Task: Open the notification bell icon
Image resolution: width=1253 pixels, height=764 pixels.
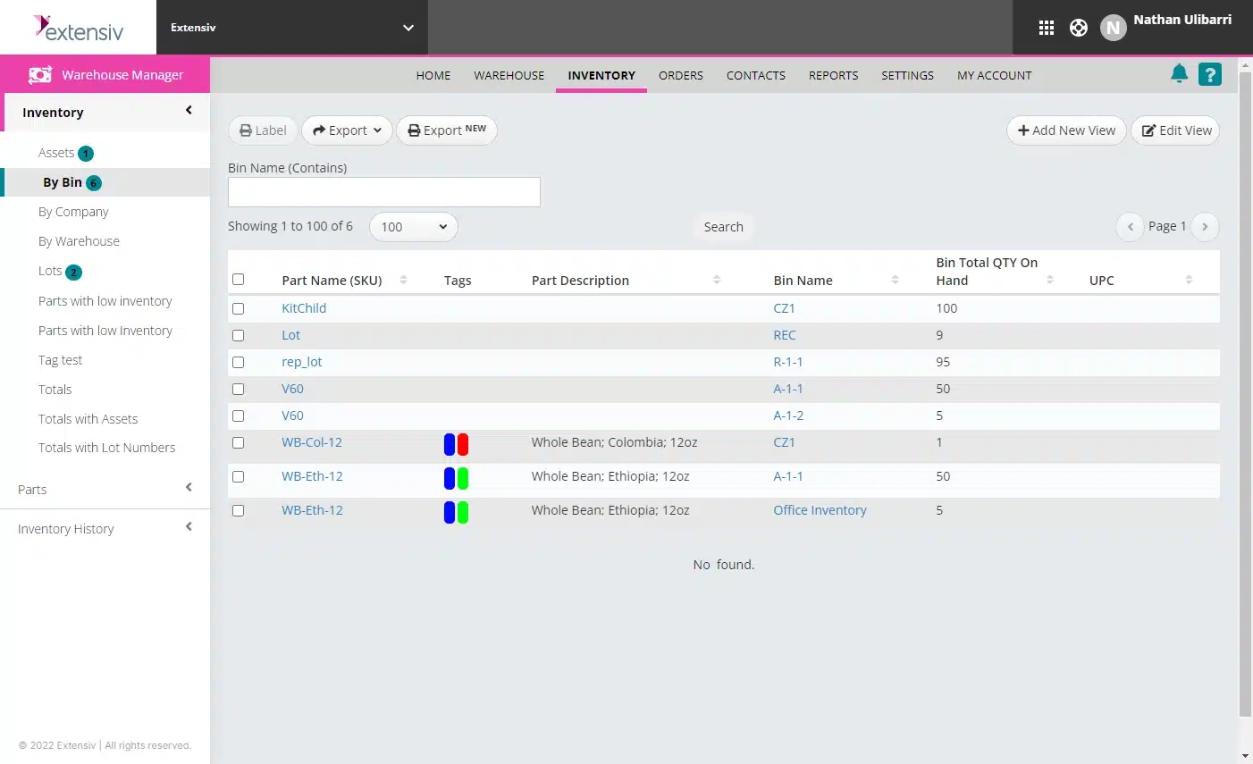Action: click(1179, 72)
